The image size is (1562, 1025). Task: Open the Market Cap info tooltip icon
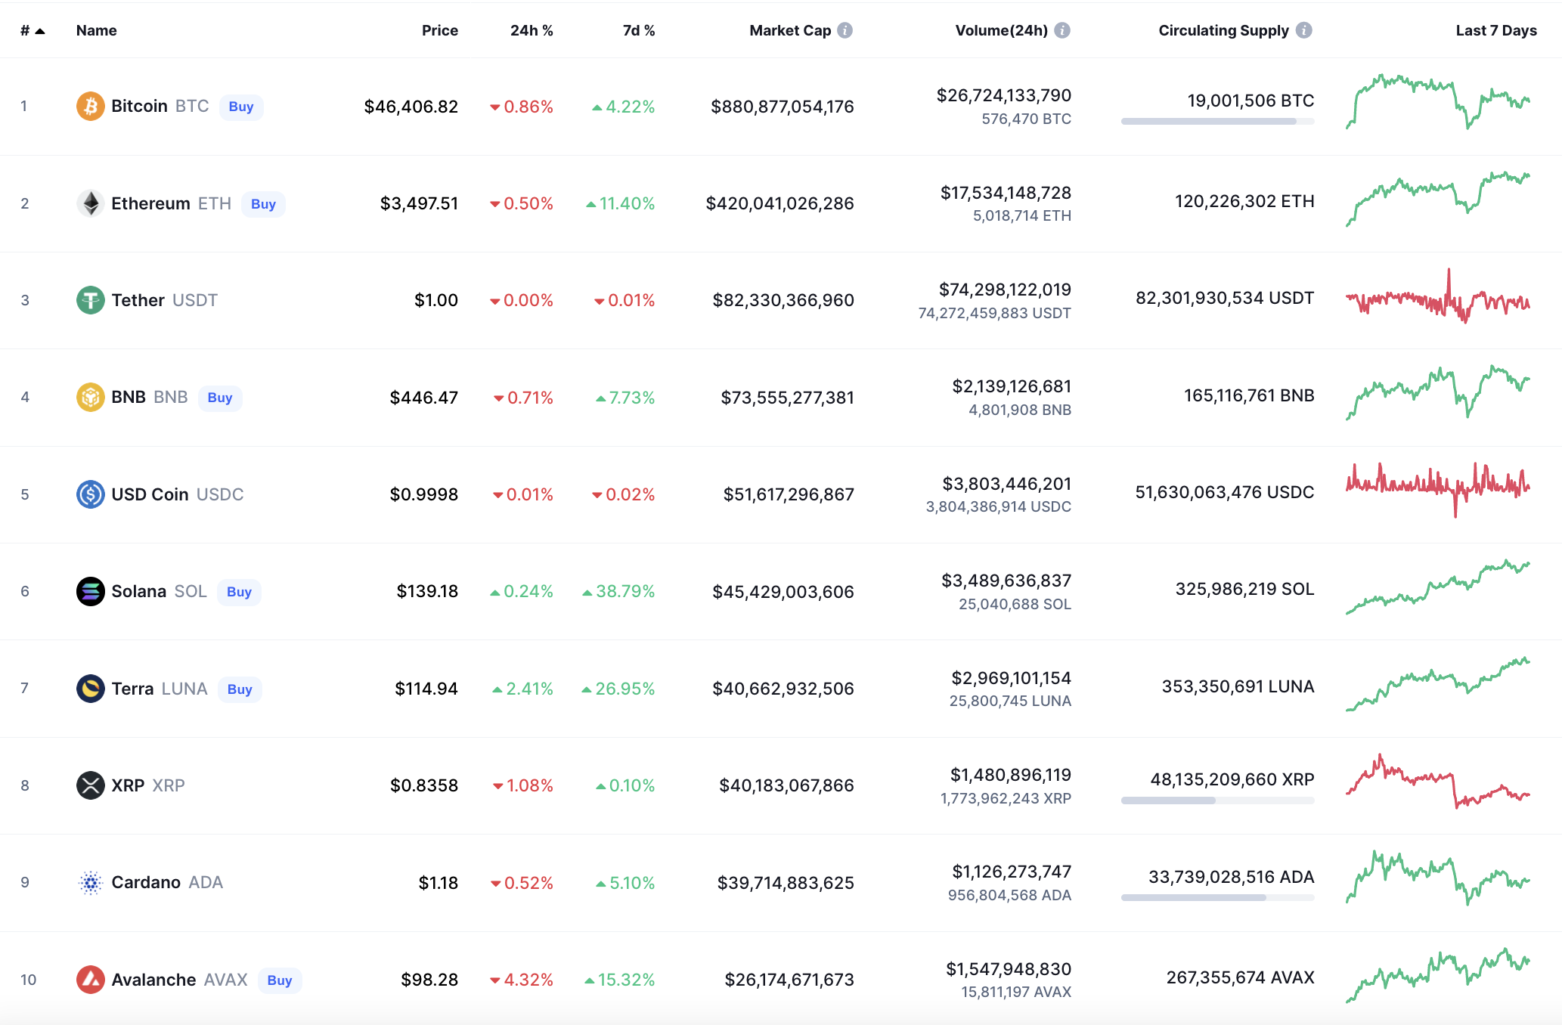click(x=845, y=30)
